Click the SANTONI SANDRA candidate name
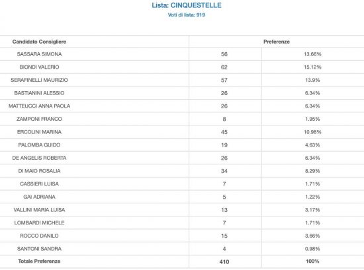This screenshot has width=364, height=270. tap(39, 249)
